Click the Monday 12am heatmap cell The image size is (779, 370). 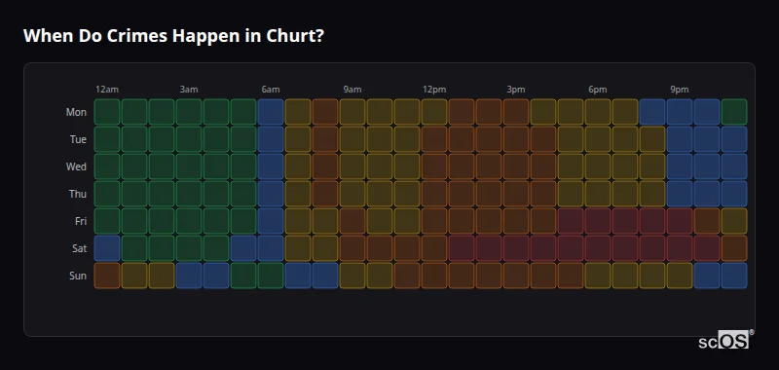point(107,112)
